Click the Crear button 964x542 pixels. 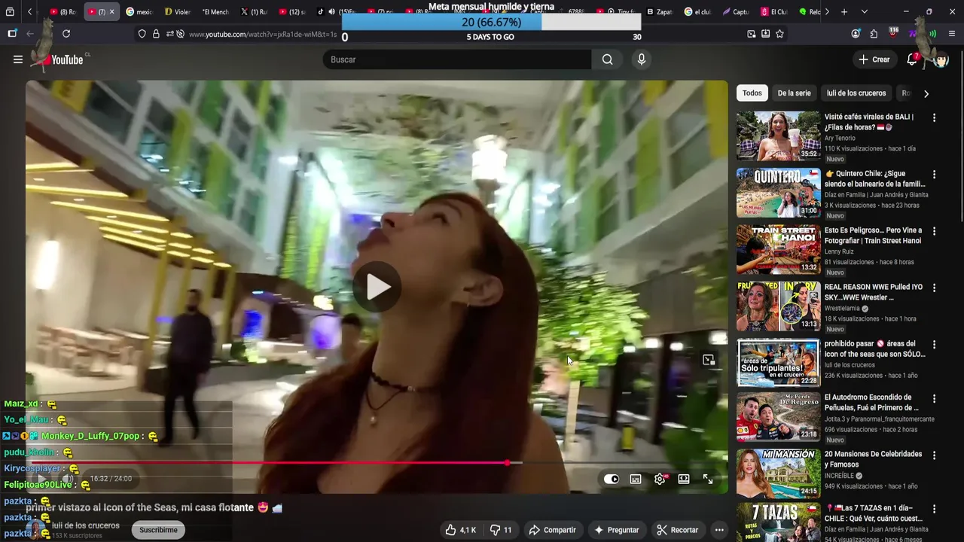point(874,59)
